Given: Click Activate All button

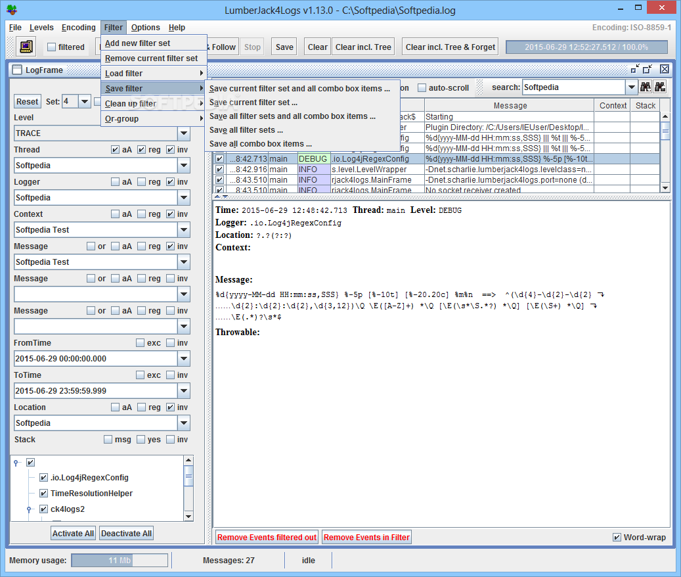Looking at the screenshot, I should coord(73,533).
